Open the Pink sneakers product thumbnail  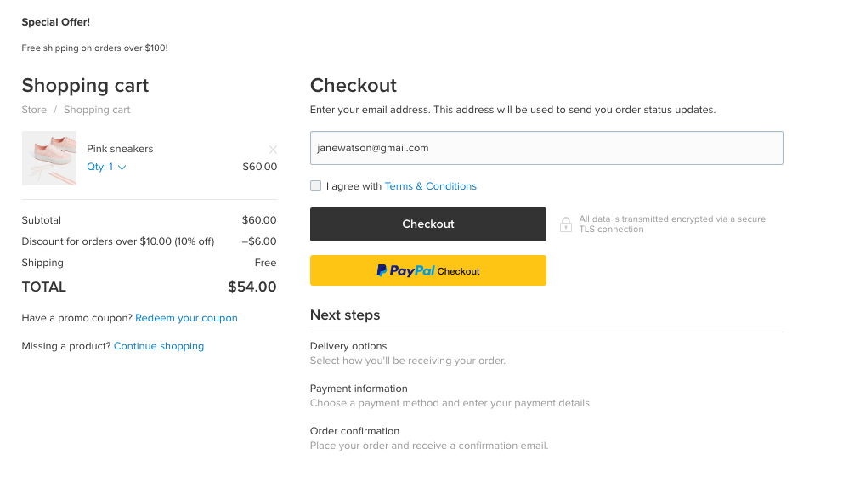(x=49, y=158)
